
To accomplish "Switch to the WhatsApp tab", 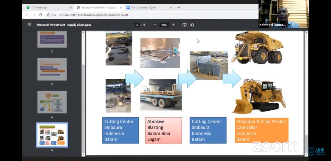I will tap(50, 7).
